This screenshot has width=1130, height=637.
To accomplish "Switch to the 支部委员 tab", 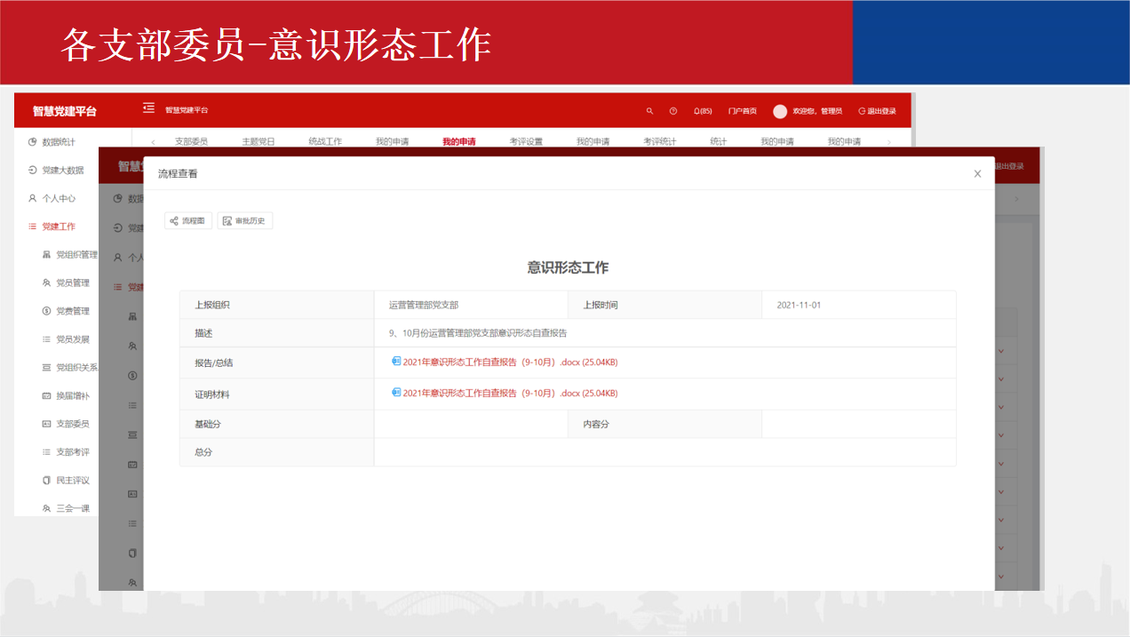I will pyautogui.click(x=191, y=141).
